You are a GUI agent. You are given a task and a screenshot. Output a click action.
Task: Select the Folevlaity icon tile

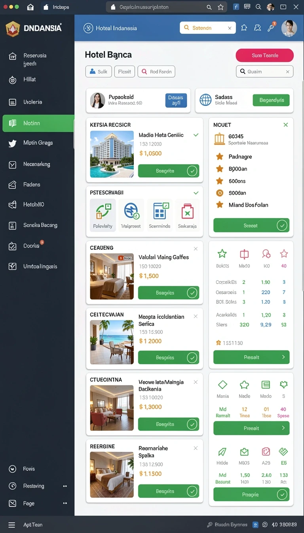(103, 215)
